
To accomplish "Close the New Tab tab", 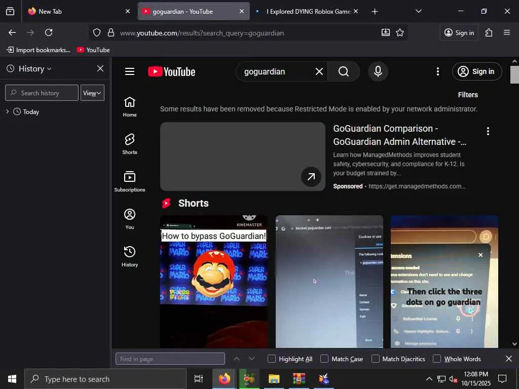I will [127, 11].
